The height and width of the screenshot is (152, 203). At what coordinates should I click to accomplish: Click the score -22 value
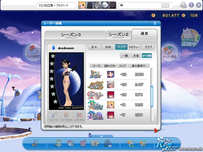123,74
